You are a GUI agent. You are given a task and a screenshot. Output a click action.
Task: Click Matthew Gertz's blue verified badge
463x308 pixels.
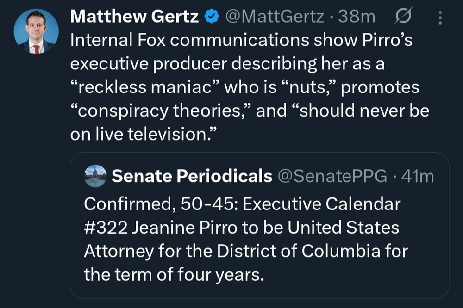click(212, 17)
